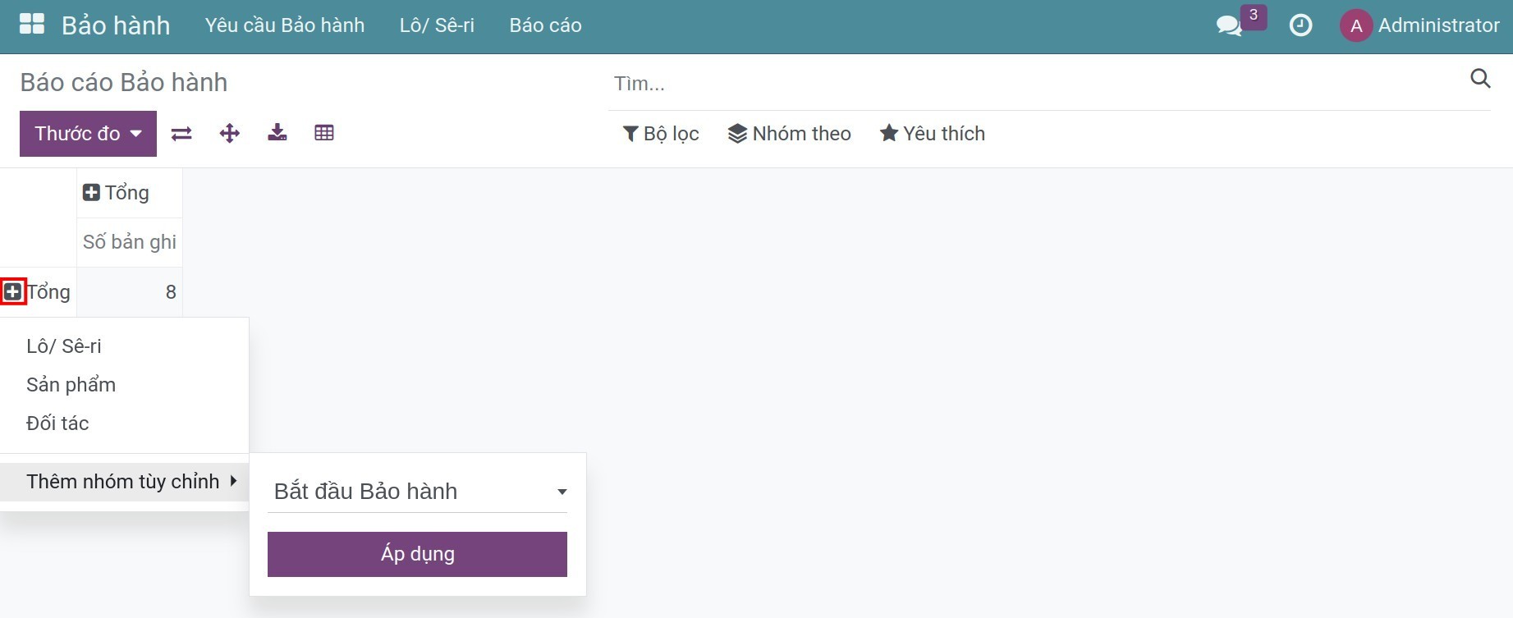Open the Bắt đầu Bảo hành select box

pos(417,492)
